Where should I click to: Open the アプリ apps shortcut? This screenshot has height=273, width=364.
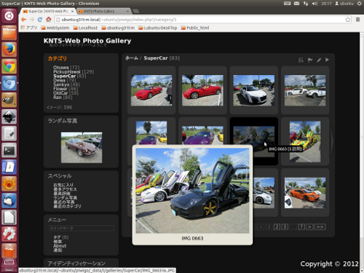(29, 28)
